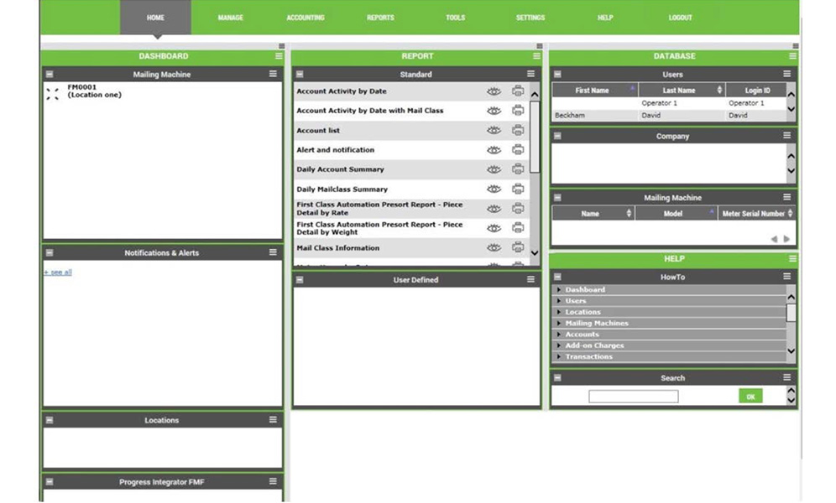Image resolution: width=836 pixels, height=503 pixels.
Task: View the Daily Mailclass Summary report
Action: pyautogui.click(x=494, y=189)
